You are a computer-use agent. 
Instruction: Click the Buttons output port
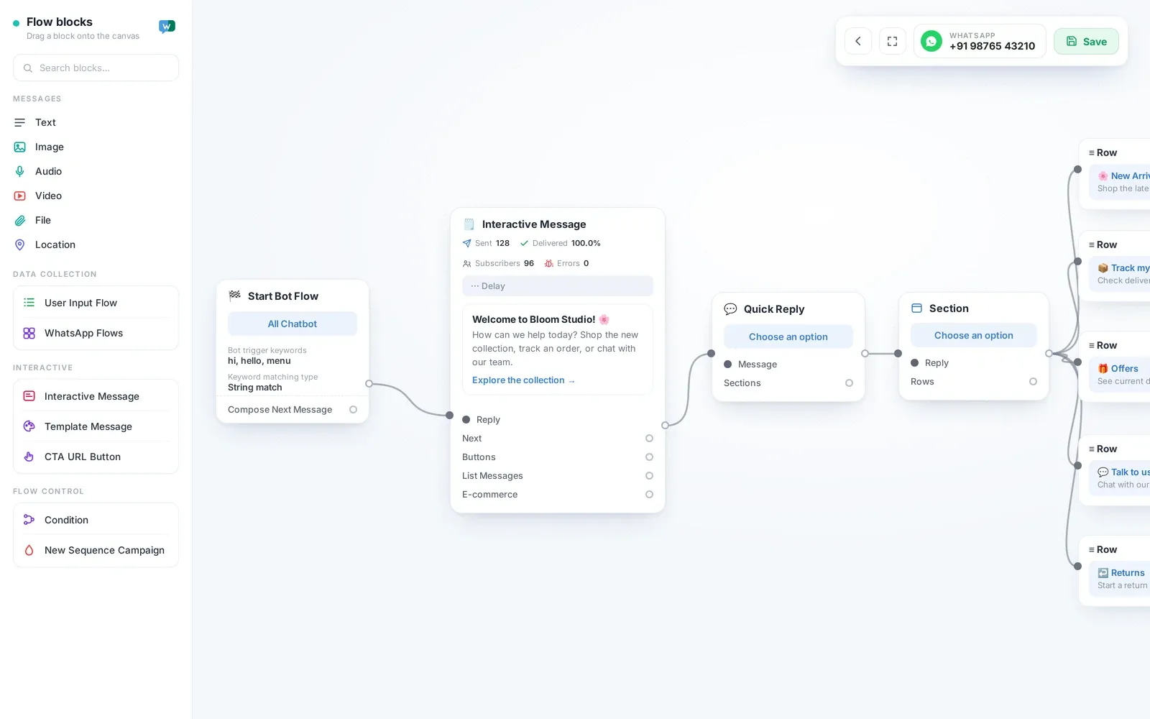tap(649, 457)
